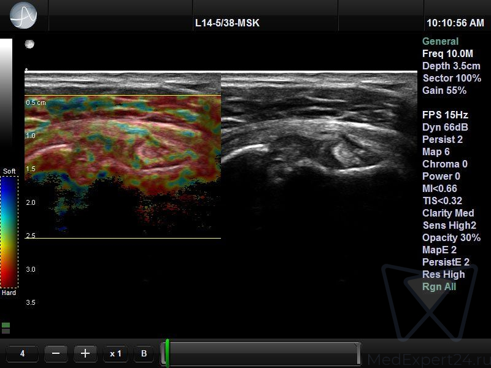The height and width of the screenshot is (368, 491).
Task: Click the L14-5/38-MSK transducer label
Action: (227, 23)
